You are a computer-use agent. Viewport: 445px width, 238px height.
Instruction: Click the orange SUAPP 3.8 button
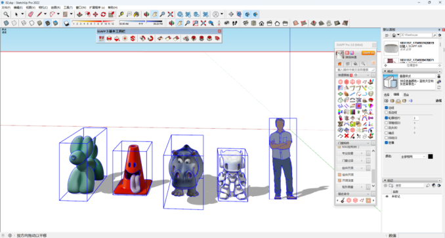tap(368, 53)
